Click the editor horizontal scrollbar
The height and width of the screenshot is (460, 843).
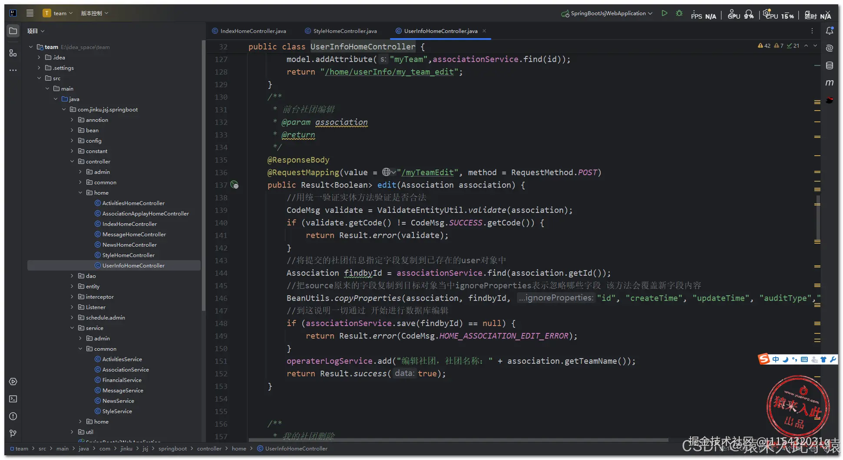coord(458,440)
